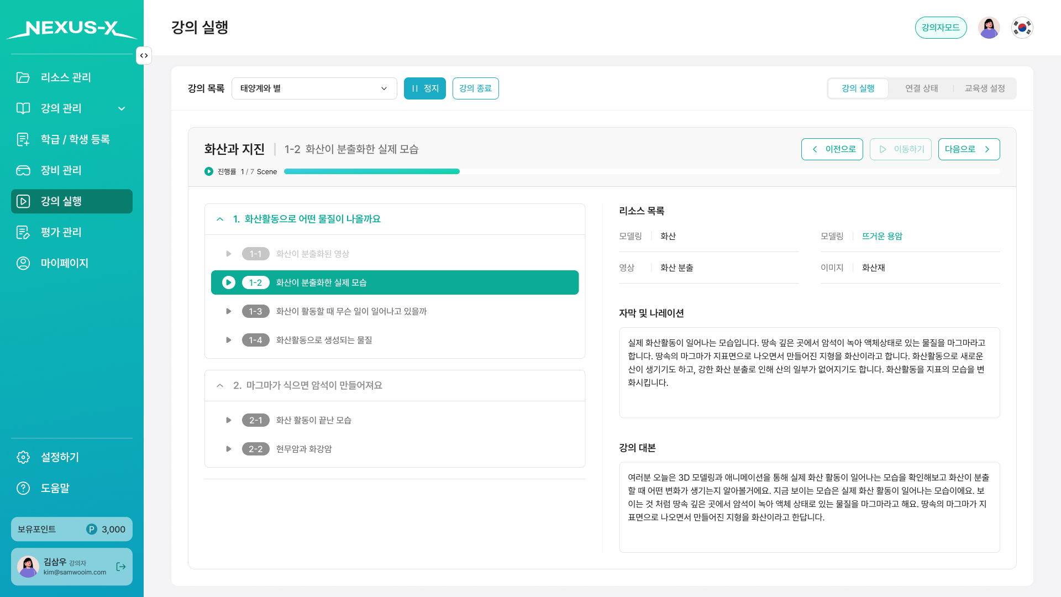Select the 장비 관리 icon
The width and height of the screenshot is (1061, 597).
tap(23, 170)
